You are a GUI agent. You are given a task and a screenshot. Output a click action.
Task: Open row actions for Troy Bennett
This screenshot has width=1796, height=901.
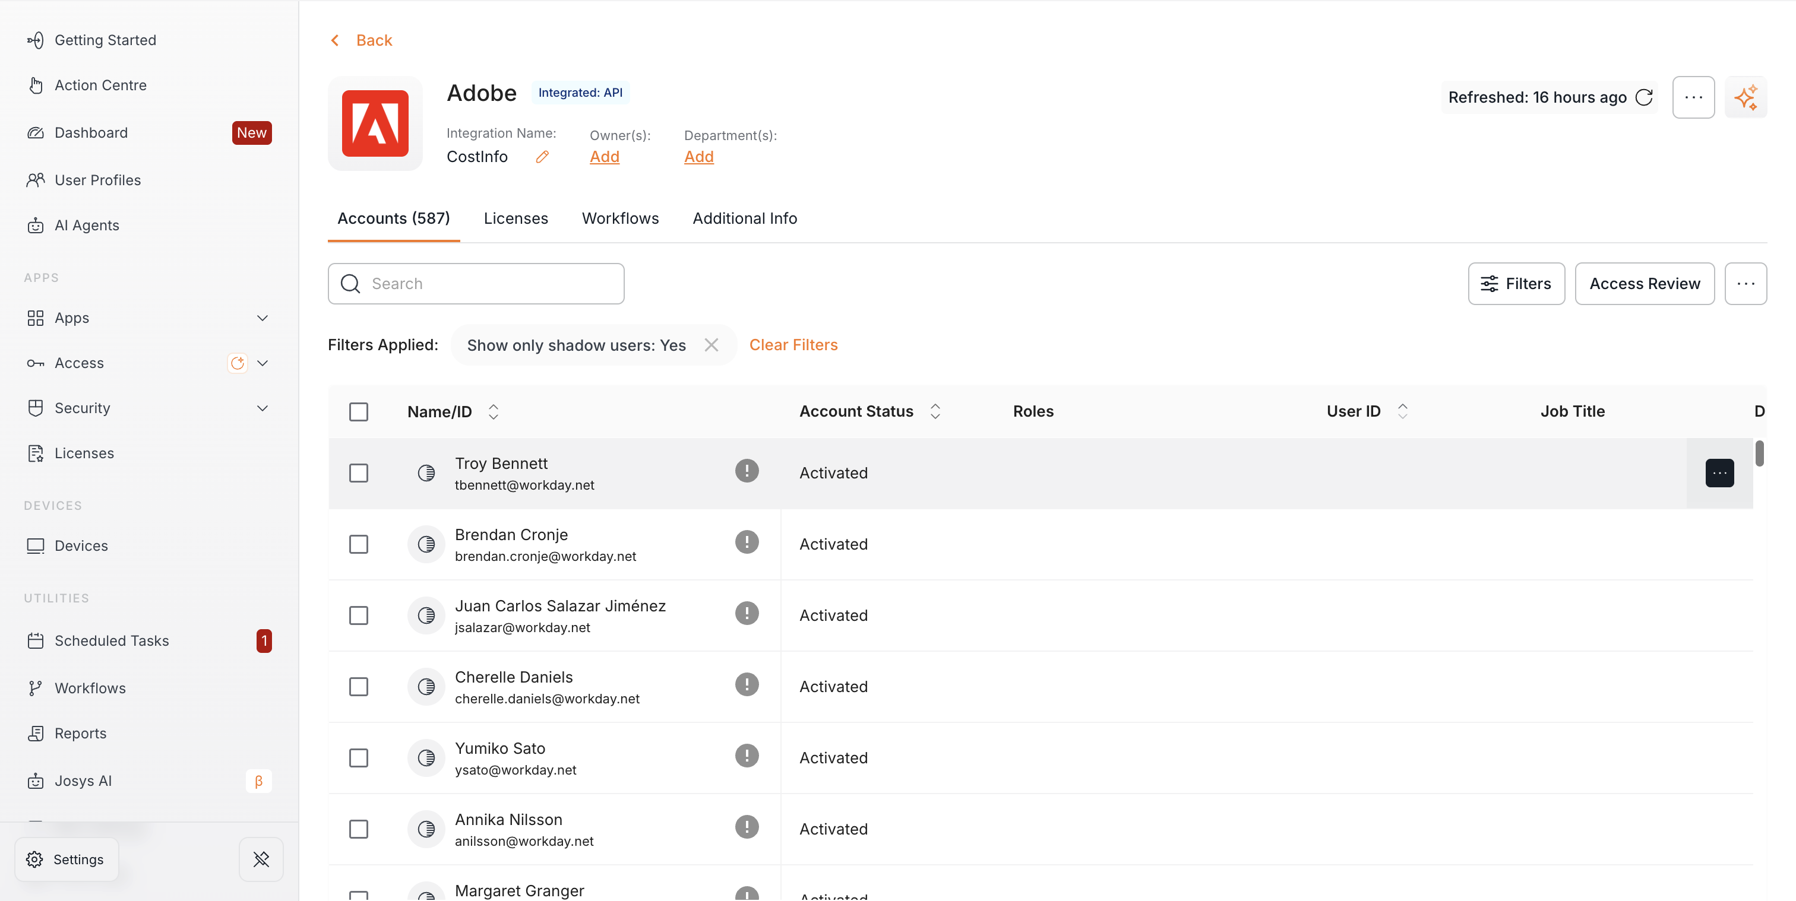coord(1719,473)
